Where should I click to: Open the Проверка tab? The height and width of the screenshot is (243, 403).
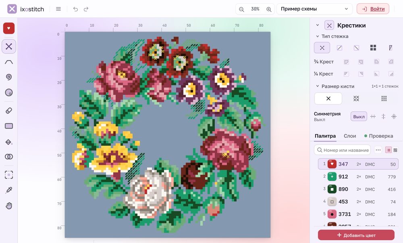[378, 136]
